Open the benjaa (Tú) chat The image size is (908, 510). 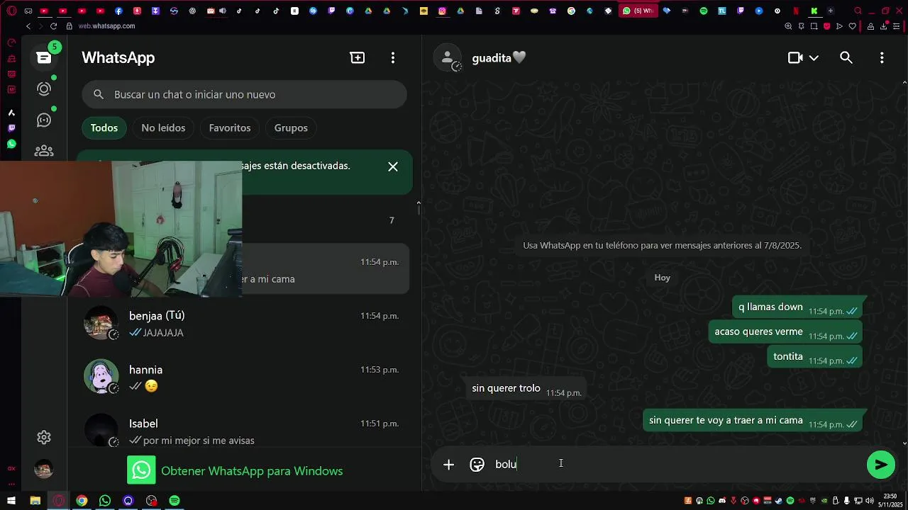click(244, 324)
